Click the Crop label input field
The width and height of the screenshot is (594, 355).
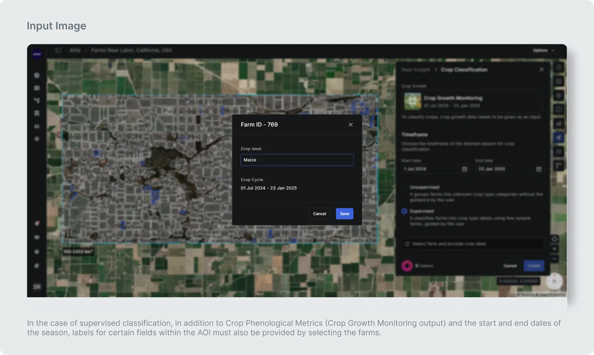tap(297, 160)
